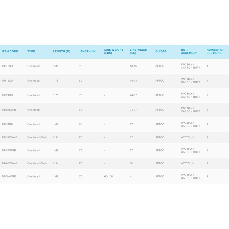The width and height of the screenshot is (229, 229).
Task: Select item code TIH37STRB
Action: click(9, 151)
